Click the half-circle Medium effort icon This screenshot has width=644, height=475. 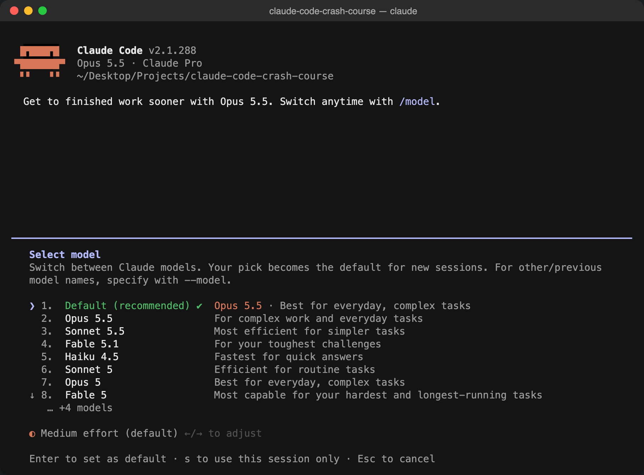32,434
